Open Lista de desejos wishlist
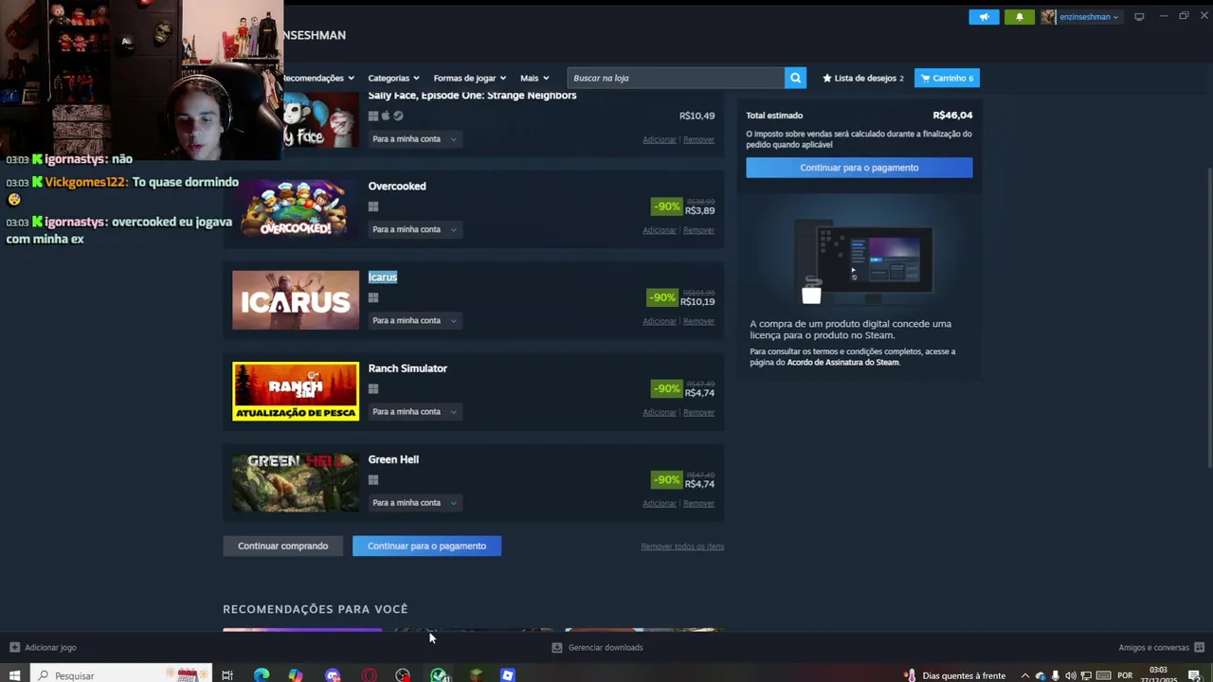Screen dimensions: 1213x682 (x=862, y=78)
